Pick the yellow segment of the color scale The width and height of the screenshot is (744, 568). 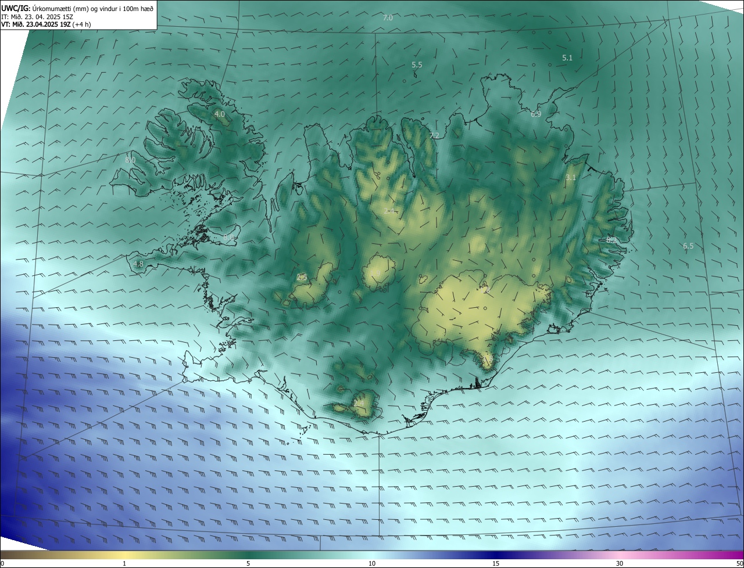[124, 555]
